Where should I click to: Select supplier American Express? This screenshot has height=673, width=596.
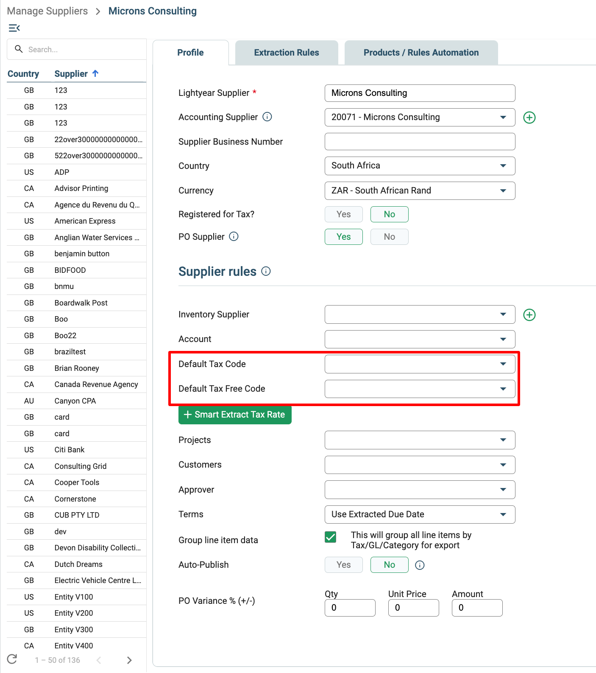click(x=77, y=221)
